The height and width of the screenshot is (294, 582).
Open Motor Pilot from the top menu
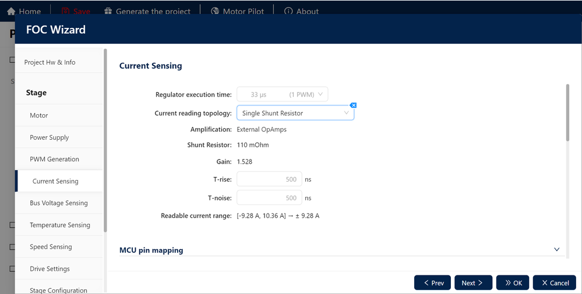(243, 12)
